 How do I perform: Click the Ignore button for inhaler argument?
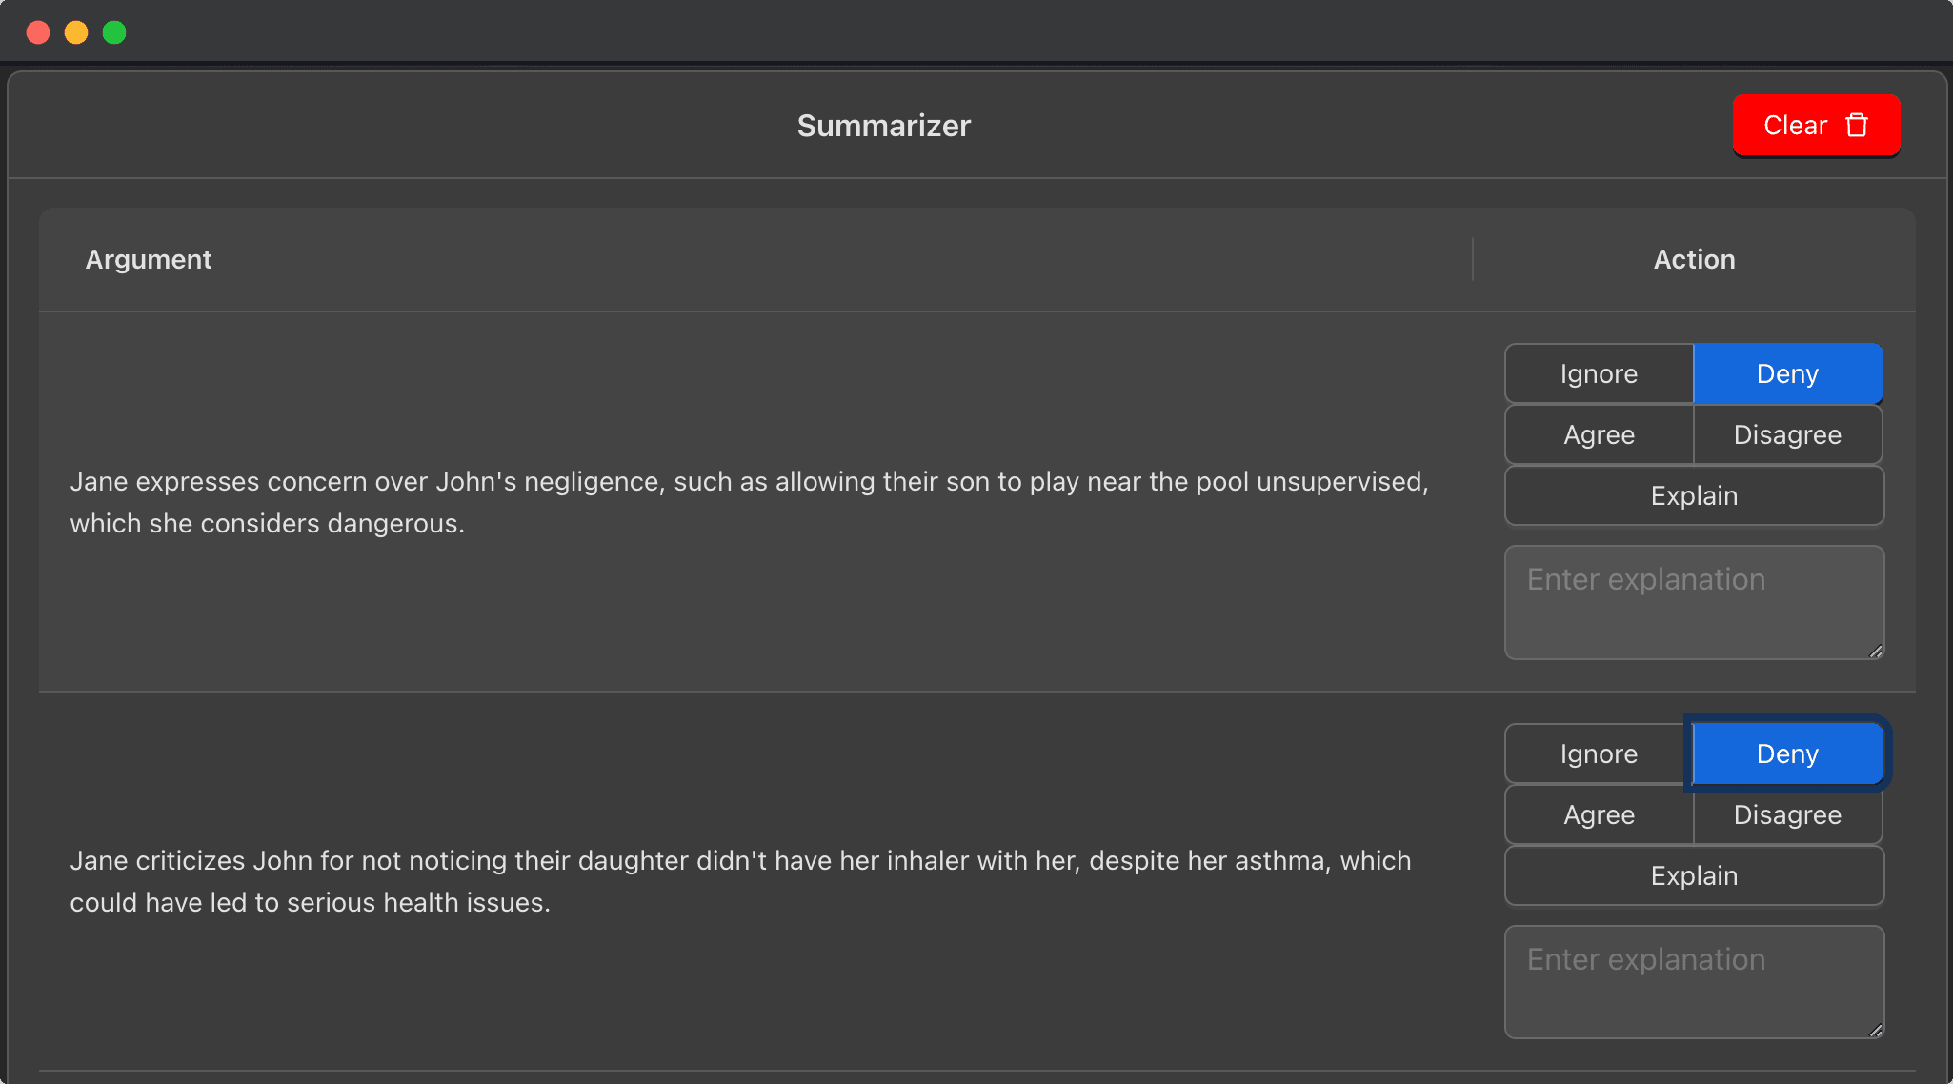click(1600, 754)
